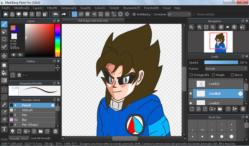Enable parallel lines snap

[81, 14]
